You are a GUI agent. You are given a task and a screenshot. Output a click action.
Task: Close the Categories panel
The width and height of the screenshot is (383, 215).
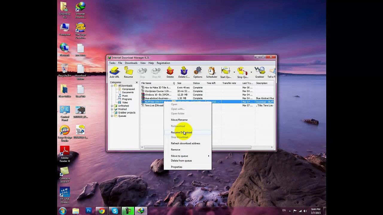[x=137, y=82]
